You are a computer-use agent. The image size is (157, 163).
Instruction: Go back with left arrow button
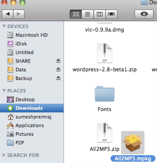point(7,14)
